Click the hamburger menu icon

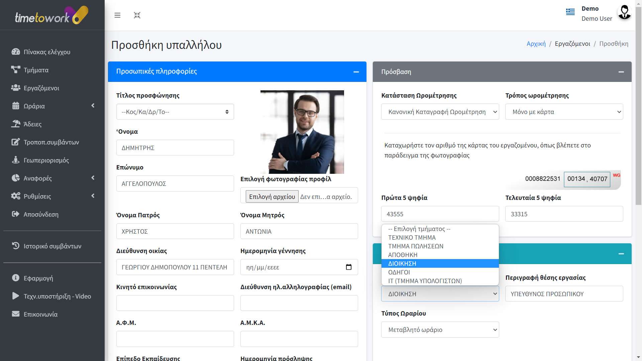click(117, 15)
